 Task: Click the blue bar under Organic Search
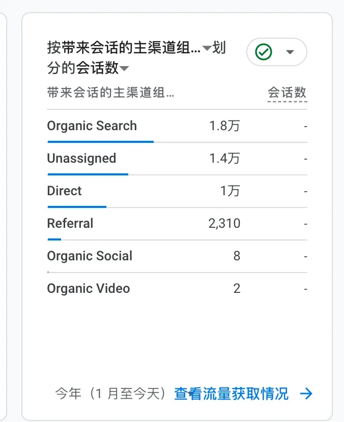pos(100,142)
